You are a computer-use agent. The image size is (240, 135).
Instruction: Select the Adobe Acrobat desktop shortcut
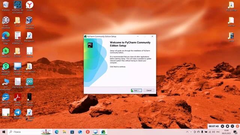pyautogui.click(x=18, y=99)
